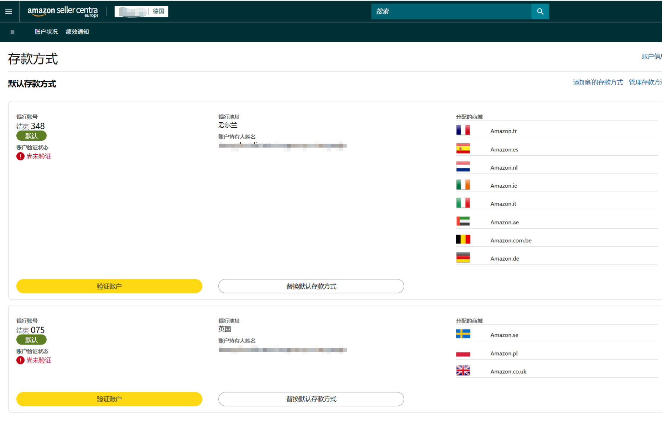Image resolution: width=662 pixels, height=426 pixels.
Task: Click the 管理存款方式 link
Action: (645, 82)
